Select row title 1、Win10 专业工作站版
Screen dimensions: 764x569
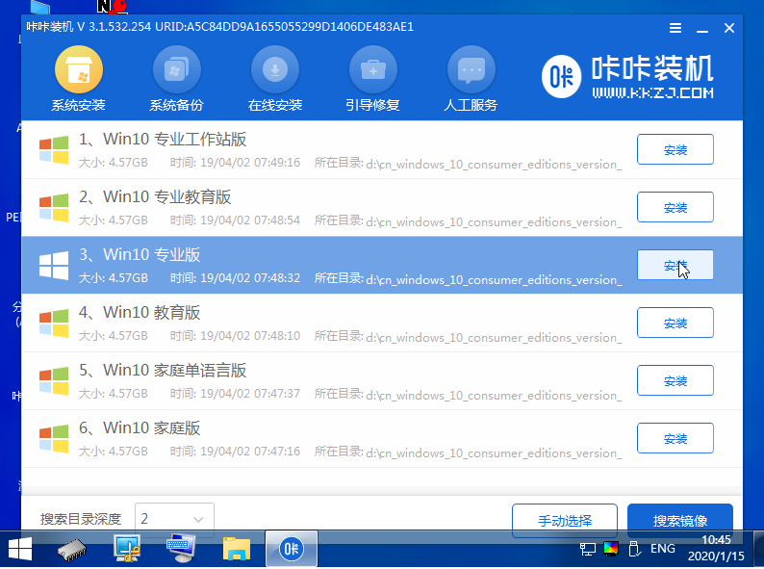click(x=163, y=140)
